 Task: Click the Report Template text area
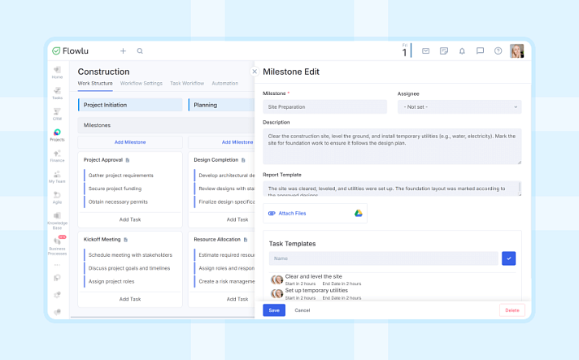392,189
